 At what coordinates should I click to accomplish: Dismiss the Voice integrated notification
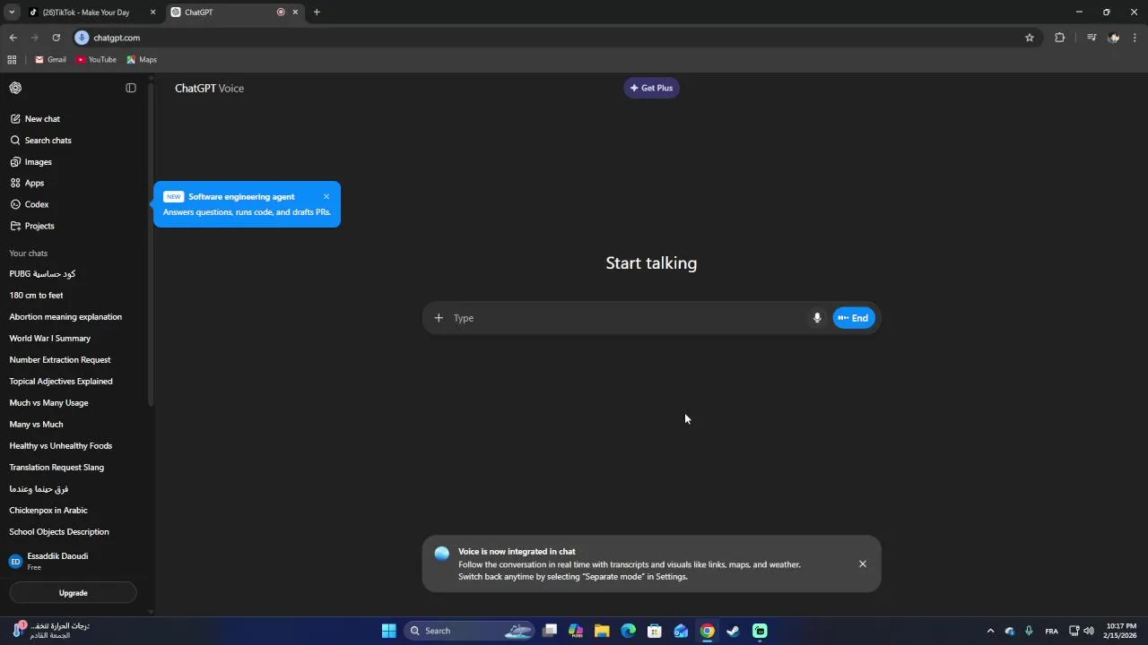863,563
